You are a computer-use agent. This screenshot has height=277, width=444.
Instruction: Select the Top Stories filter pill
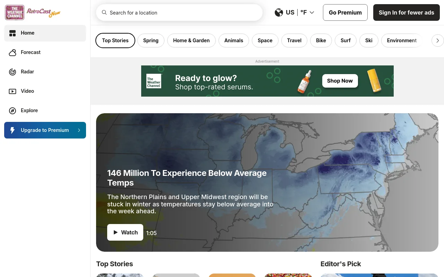tap(115, 41)
